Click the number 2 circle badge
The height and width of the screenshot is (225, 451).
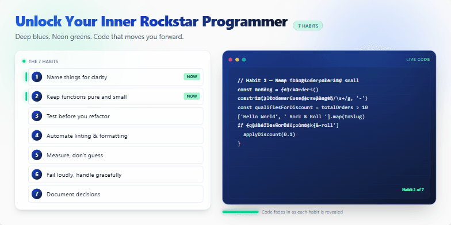[x=37, y=96]
